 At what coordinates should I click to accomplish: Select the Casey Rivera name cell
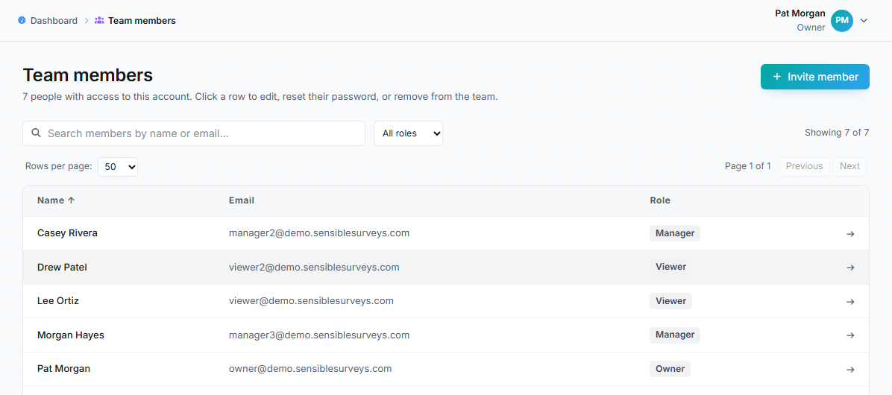tap(67, 233)
